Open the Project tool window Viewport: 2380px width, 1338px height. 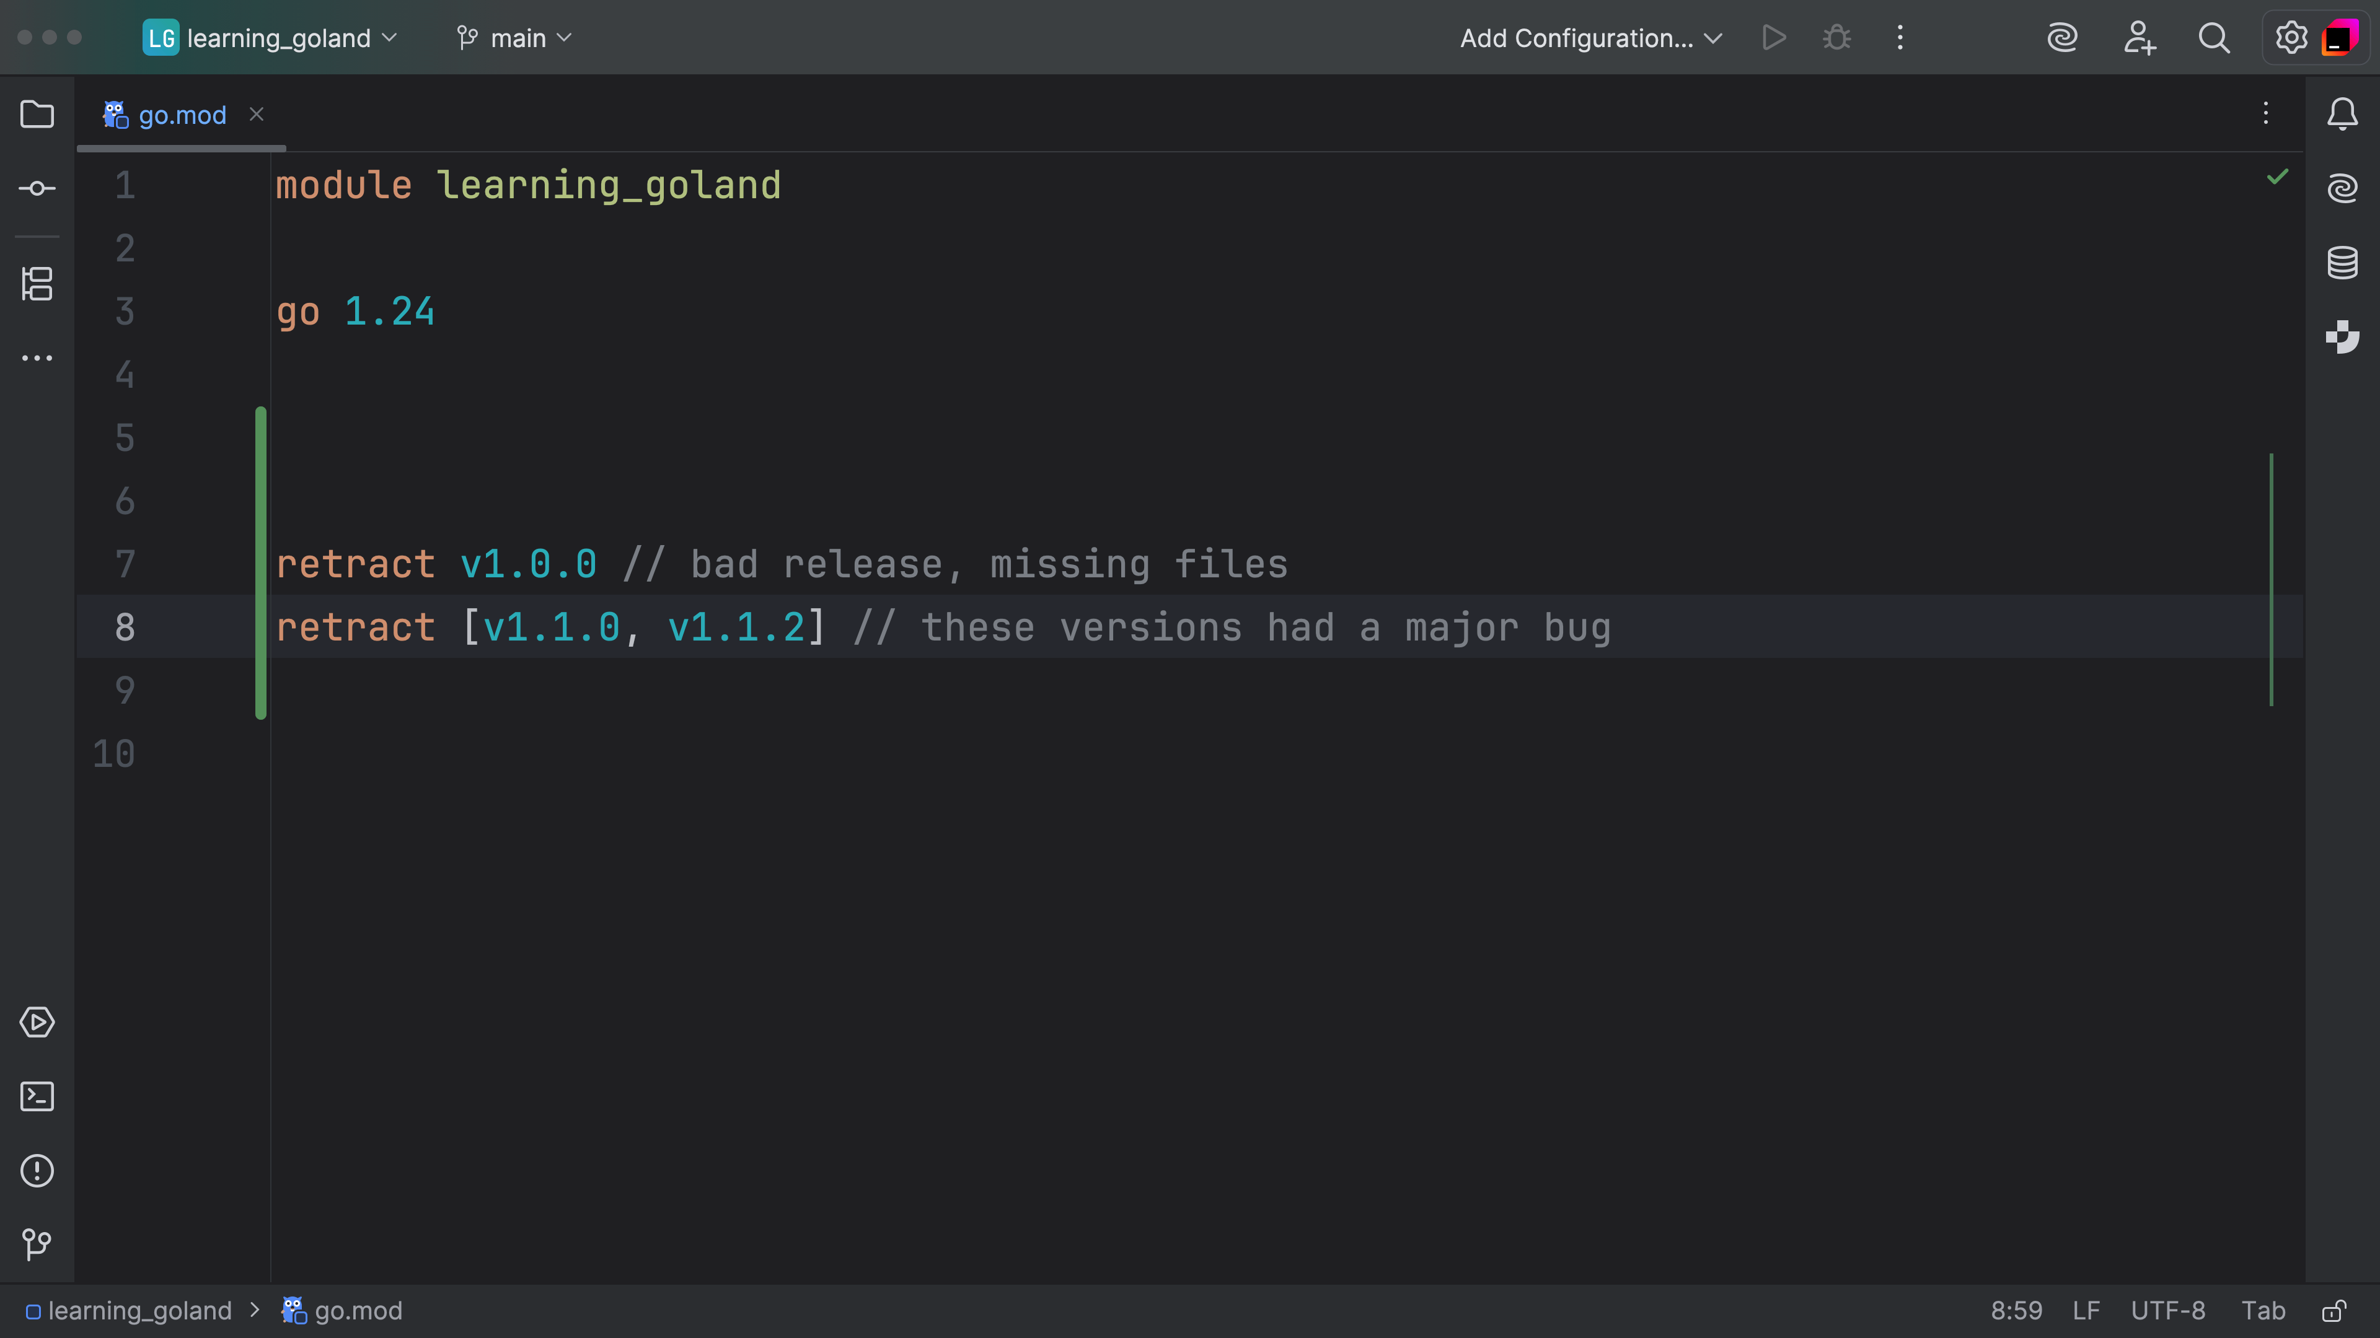coord(37,113)
